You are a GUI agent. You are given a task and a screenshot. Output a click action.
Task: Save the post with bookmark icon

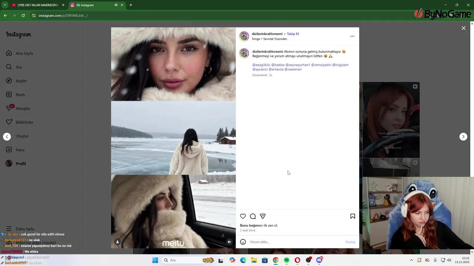click(x=353, y=216)
